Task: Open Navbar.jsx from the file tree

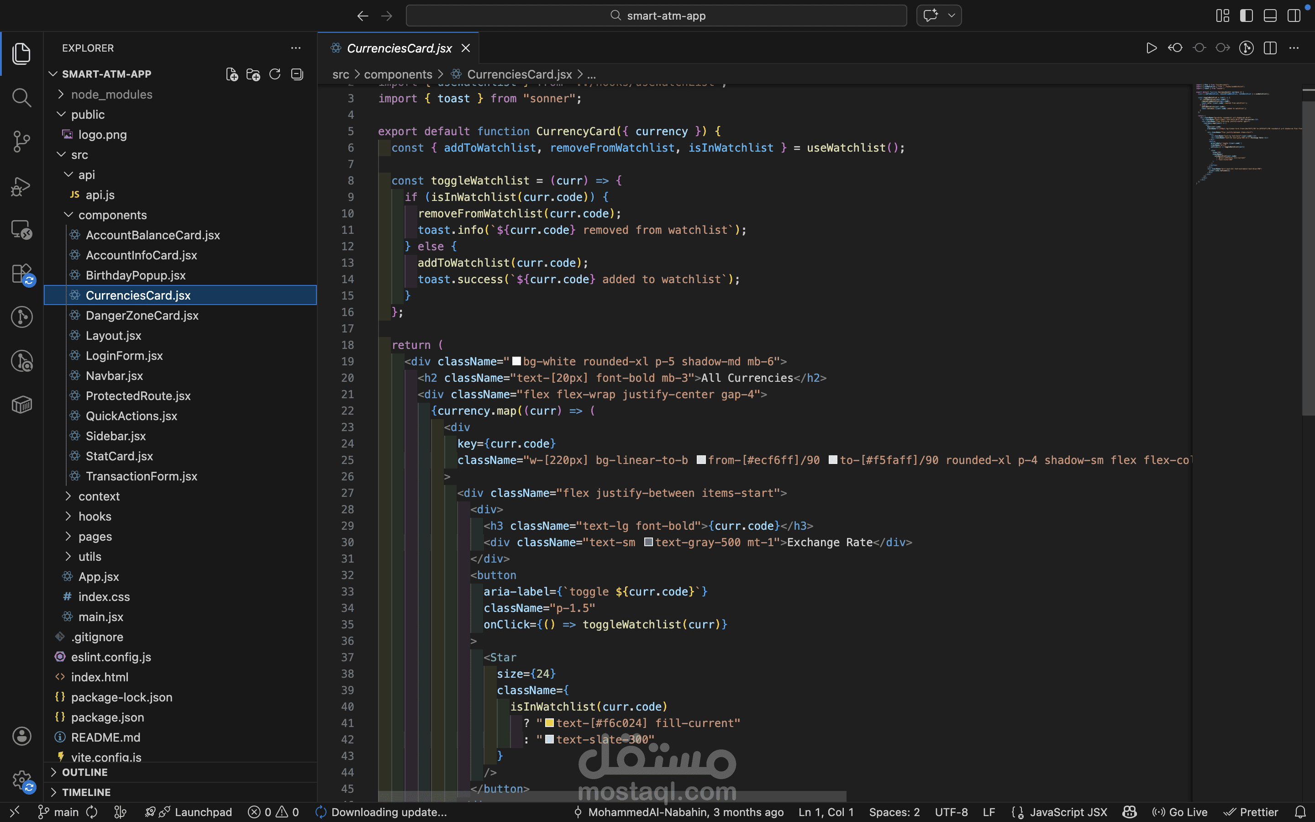Action: pos(114,376)
